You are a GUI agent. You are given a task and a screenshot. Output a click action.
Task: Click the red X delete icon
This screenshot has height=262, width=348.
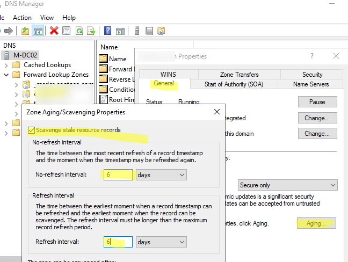click(x=54, y=31)
